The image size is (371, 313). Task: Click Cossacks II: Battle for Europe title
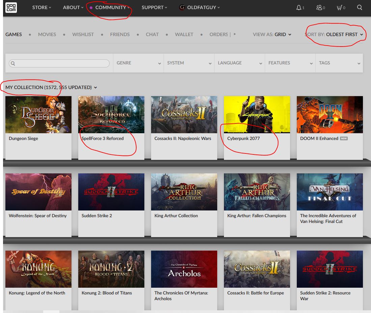click(256, 293)
